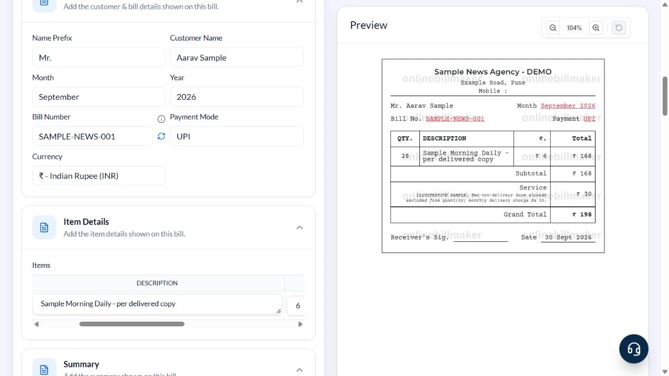669x376 pixels.
Task: Click the items table horizontal scrollbar thumb
Action: 132,324
